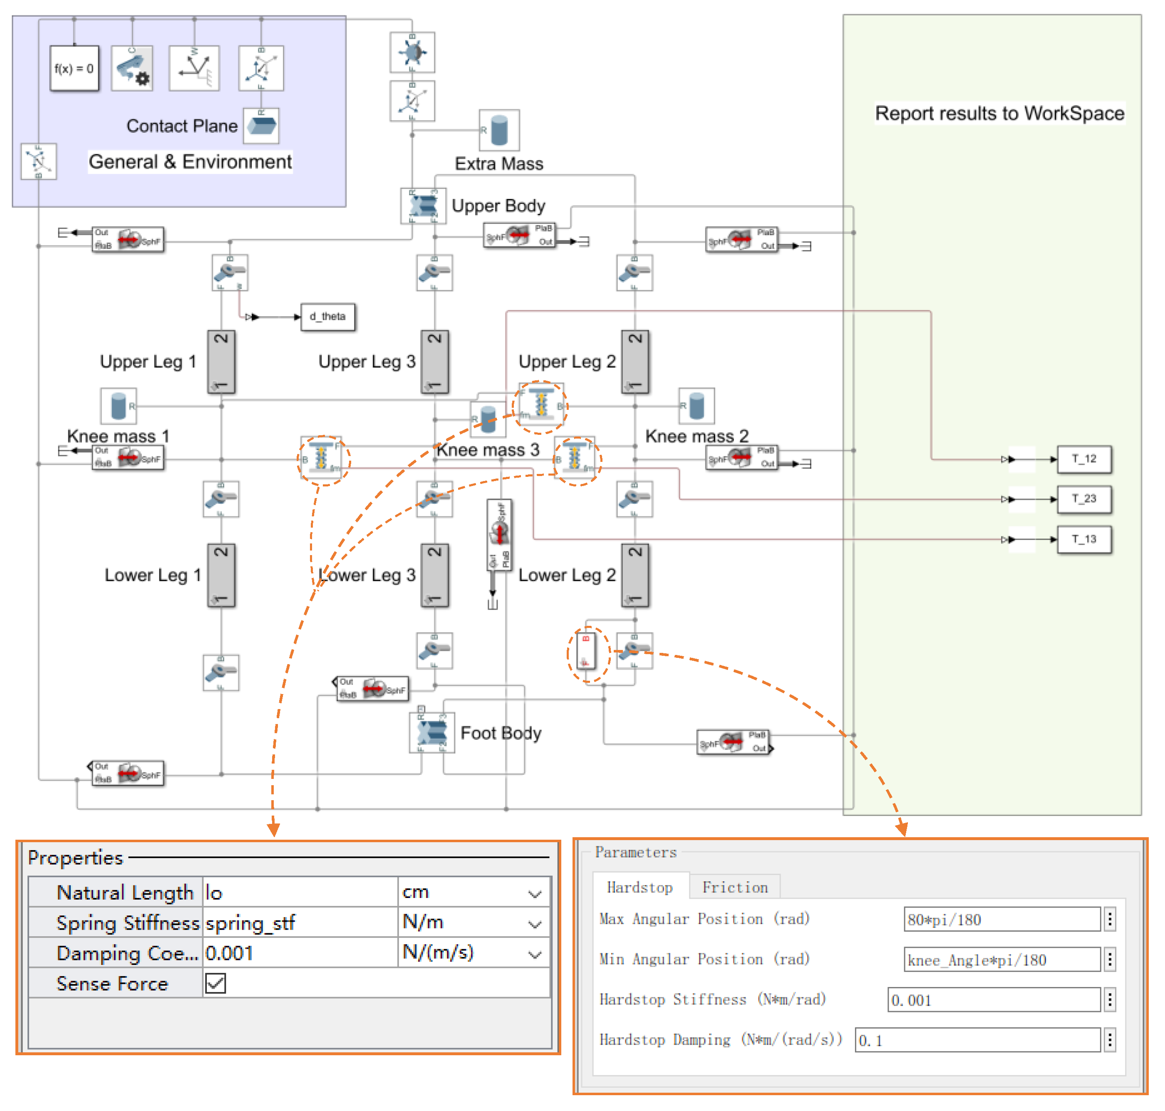
Task: Select the T_12 workspace output block
Action: 1084,459
